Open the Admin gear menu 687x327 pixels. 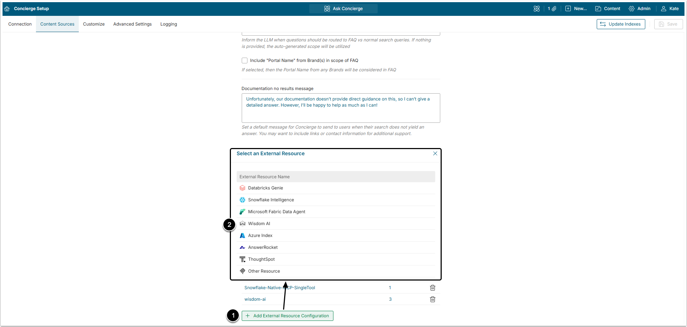pos(640,9)
